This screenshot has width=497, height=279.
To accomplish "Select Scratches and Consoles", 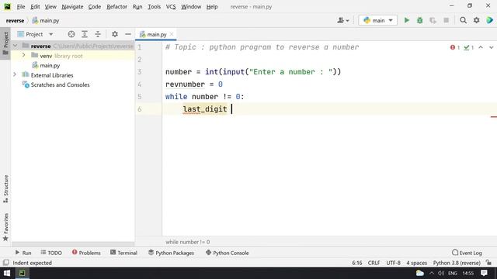I will pyautogui.click(x=60, y=84).
